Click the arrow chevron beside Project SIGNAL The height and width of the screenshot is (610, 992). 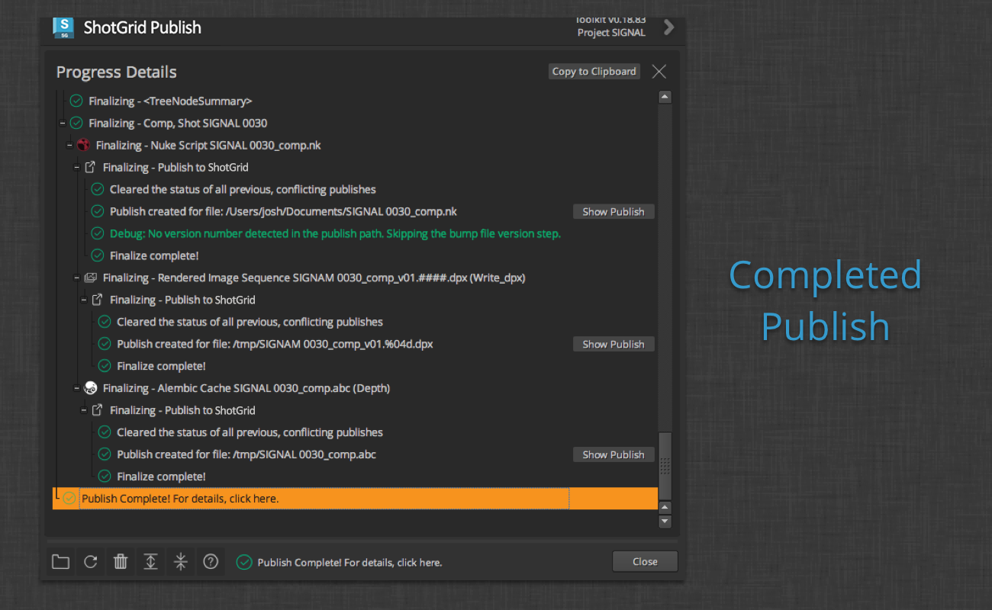[x=669, y=27]
